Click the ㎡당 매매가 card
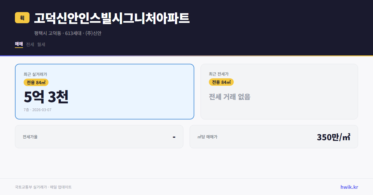 click(274, 136)
